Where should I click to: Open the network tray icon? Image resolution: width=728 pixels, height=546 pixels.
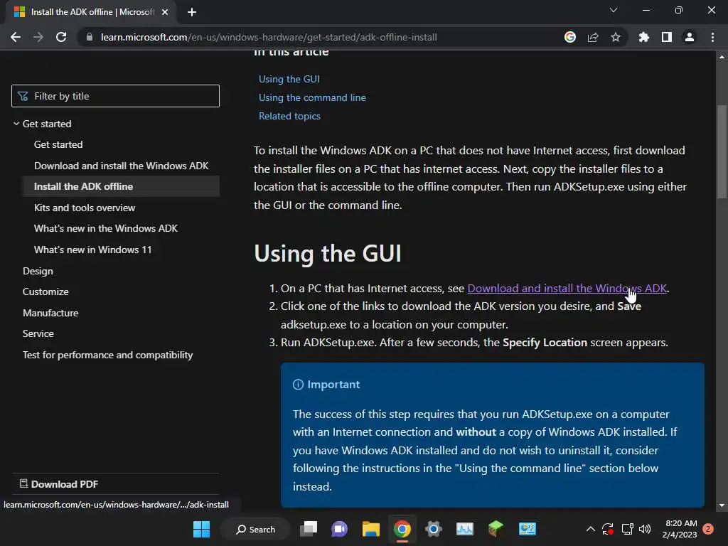[x=627, y=529]
